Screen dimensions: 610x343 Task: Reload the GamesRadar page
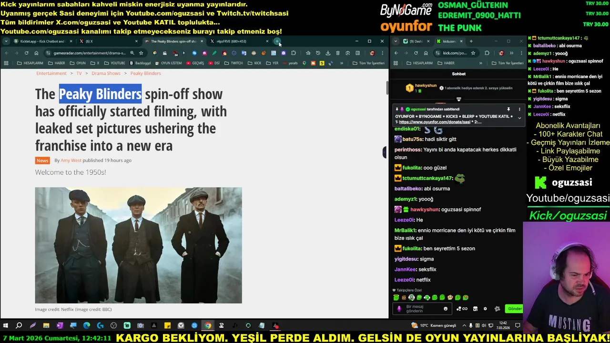point(26,53)
